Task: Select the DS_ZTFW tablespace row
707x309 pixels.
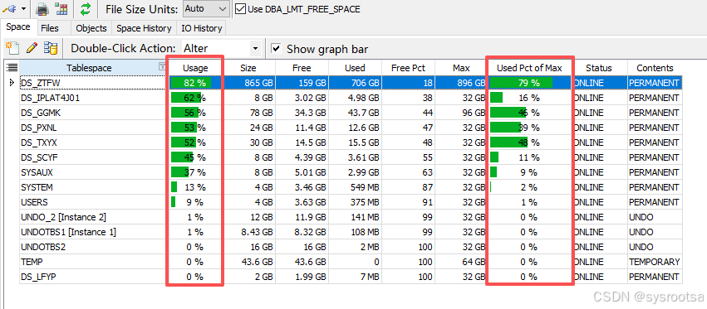Action: point(351,83)
